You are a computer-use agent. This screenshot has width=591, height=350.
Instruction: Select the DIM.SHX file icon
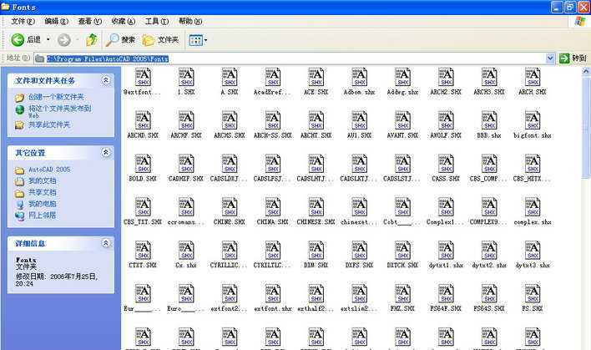[316, 251]
